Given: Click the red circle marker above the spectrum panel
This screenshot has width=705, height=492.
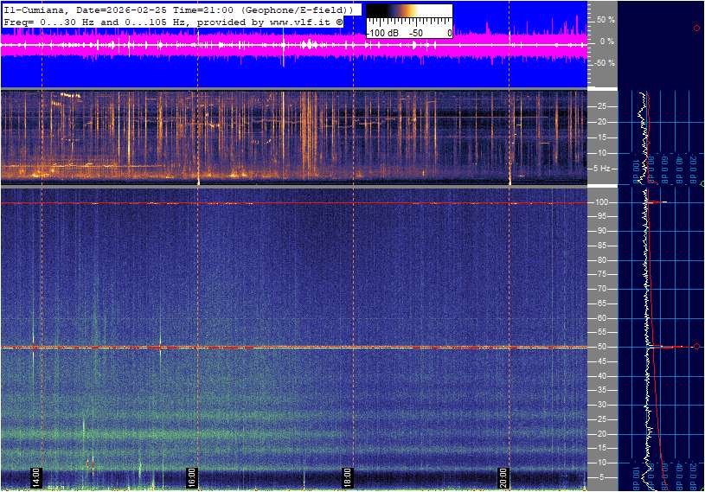Looking at the screenshot, I should [x=696, y=29].
